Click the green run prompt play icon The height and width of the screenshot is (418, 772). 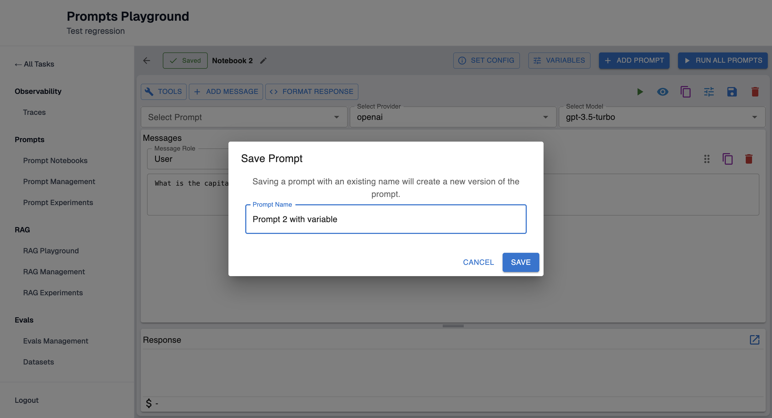[640, 92]
